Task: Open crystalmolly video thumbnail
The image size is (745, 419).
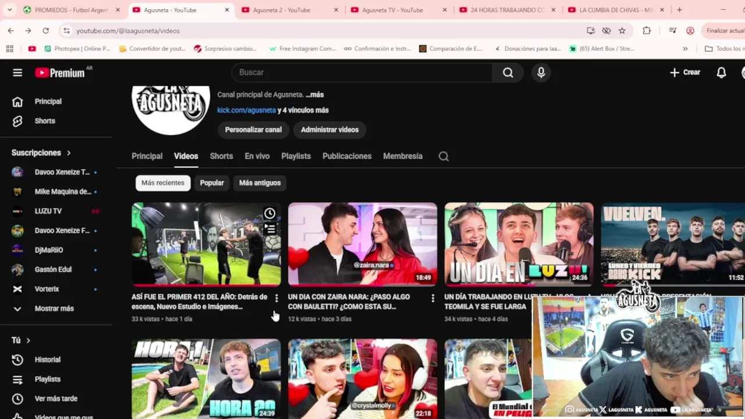Action: tap(362, 379)
